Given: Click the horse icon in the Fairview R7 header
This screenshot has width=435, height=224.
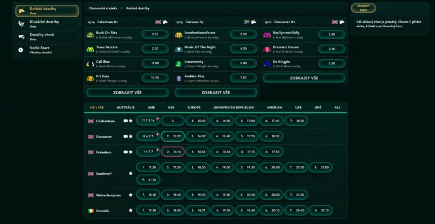Looking at the screenshot, I should [x=254, y=22].
